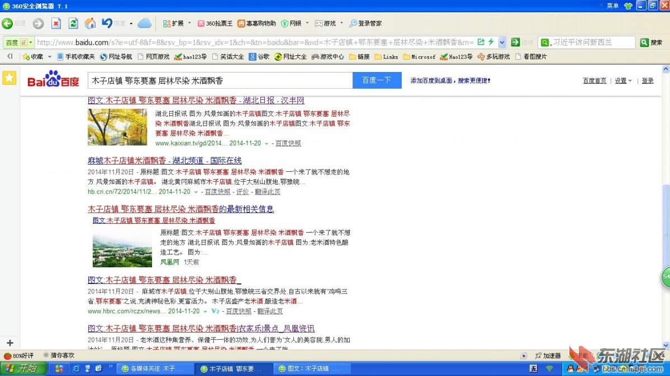Click the Windows 开始 Start button
The image size is (670, 376).
pyautogui.click(x=23, y=368)
